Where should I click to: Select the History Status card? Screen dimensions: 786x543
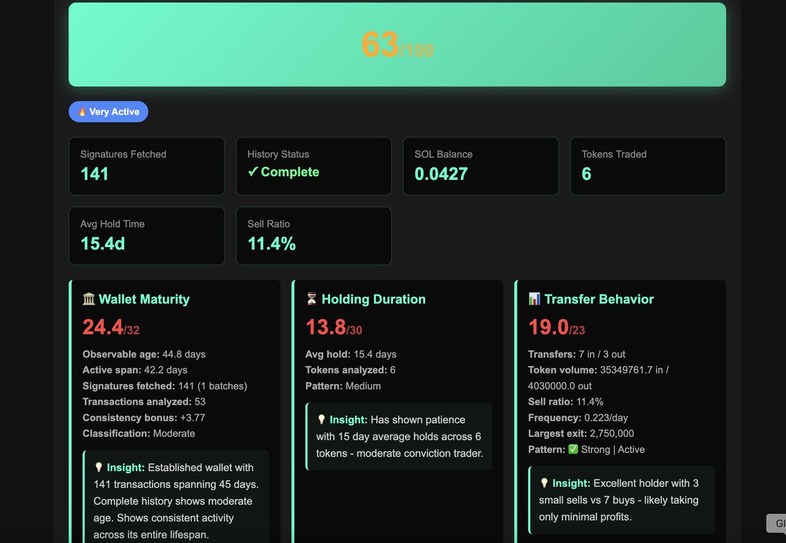click(x=314, y=166)
